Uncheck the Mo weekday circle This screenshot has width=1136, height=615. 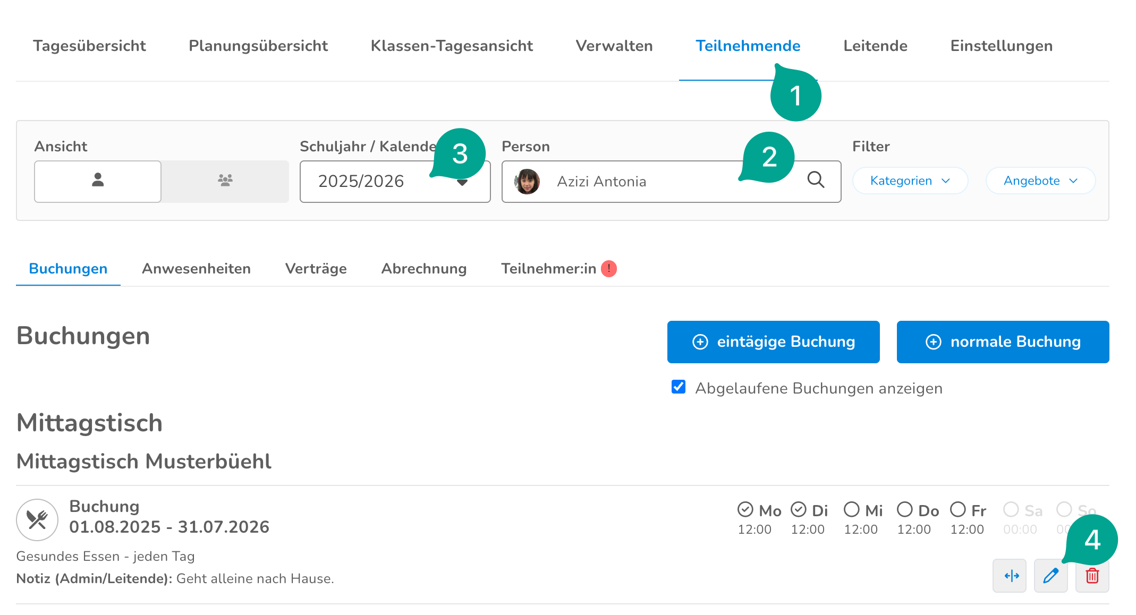tap(745, 510)
